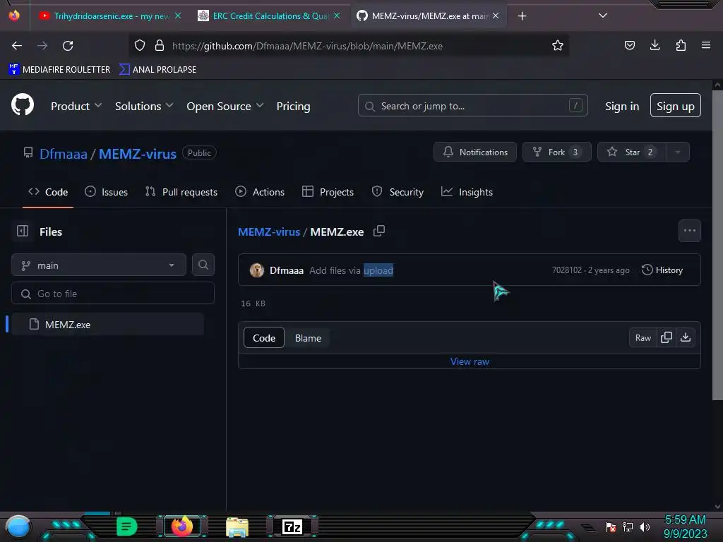Open the Firefox hamburger menu

point(706,45)
